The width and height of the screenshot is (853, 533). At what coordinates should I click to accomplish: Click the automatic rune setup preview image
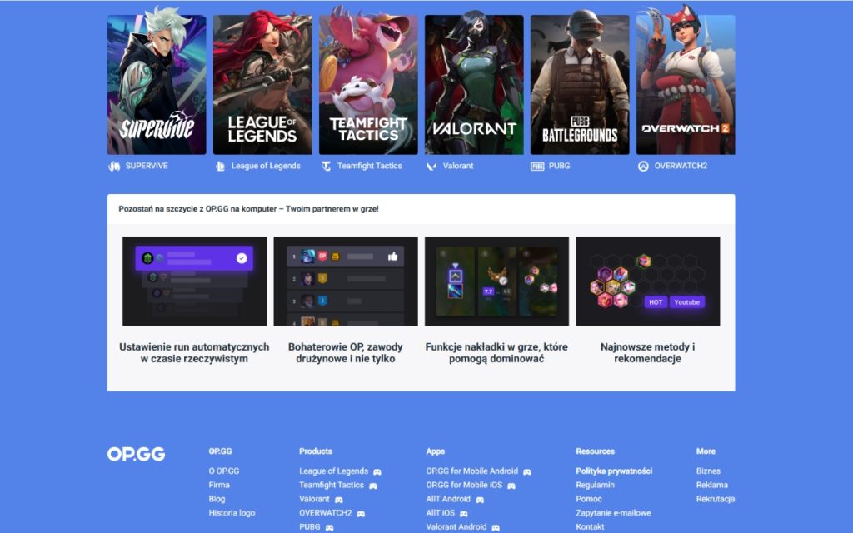[x=194, y=281]
